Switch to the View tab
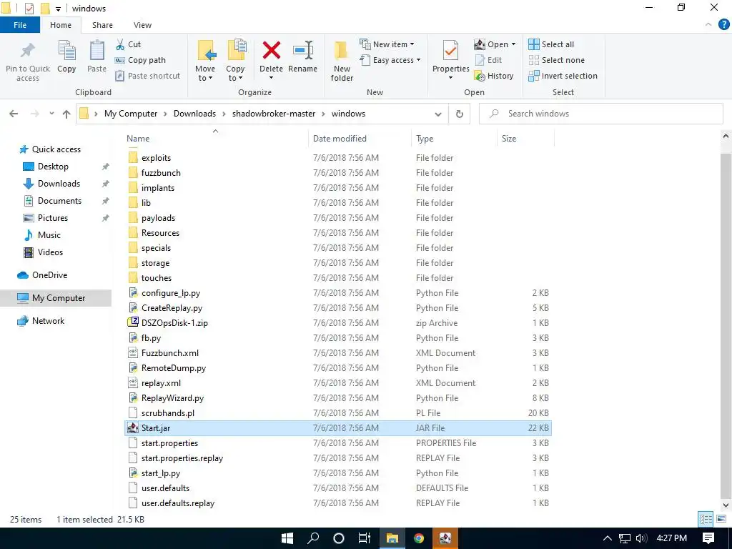This screenshot has height=549, width=732. (x=142, y=25)
